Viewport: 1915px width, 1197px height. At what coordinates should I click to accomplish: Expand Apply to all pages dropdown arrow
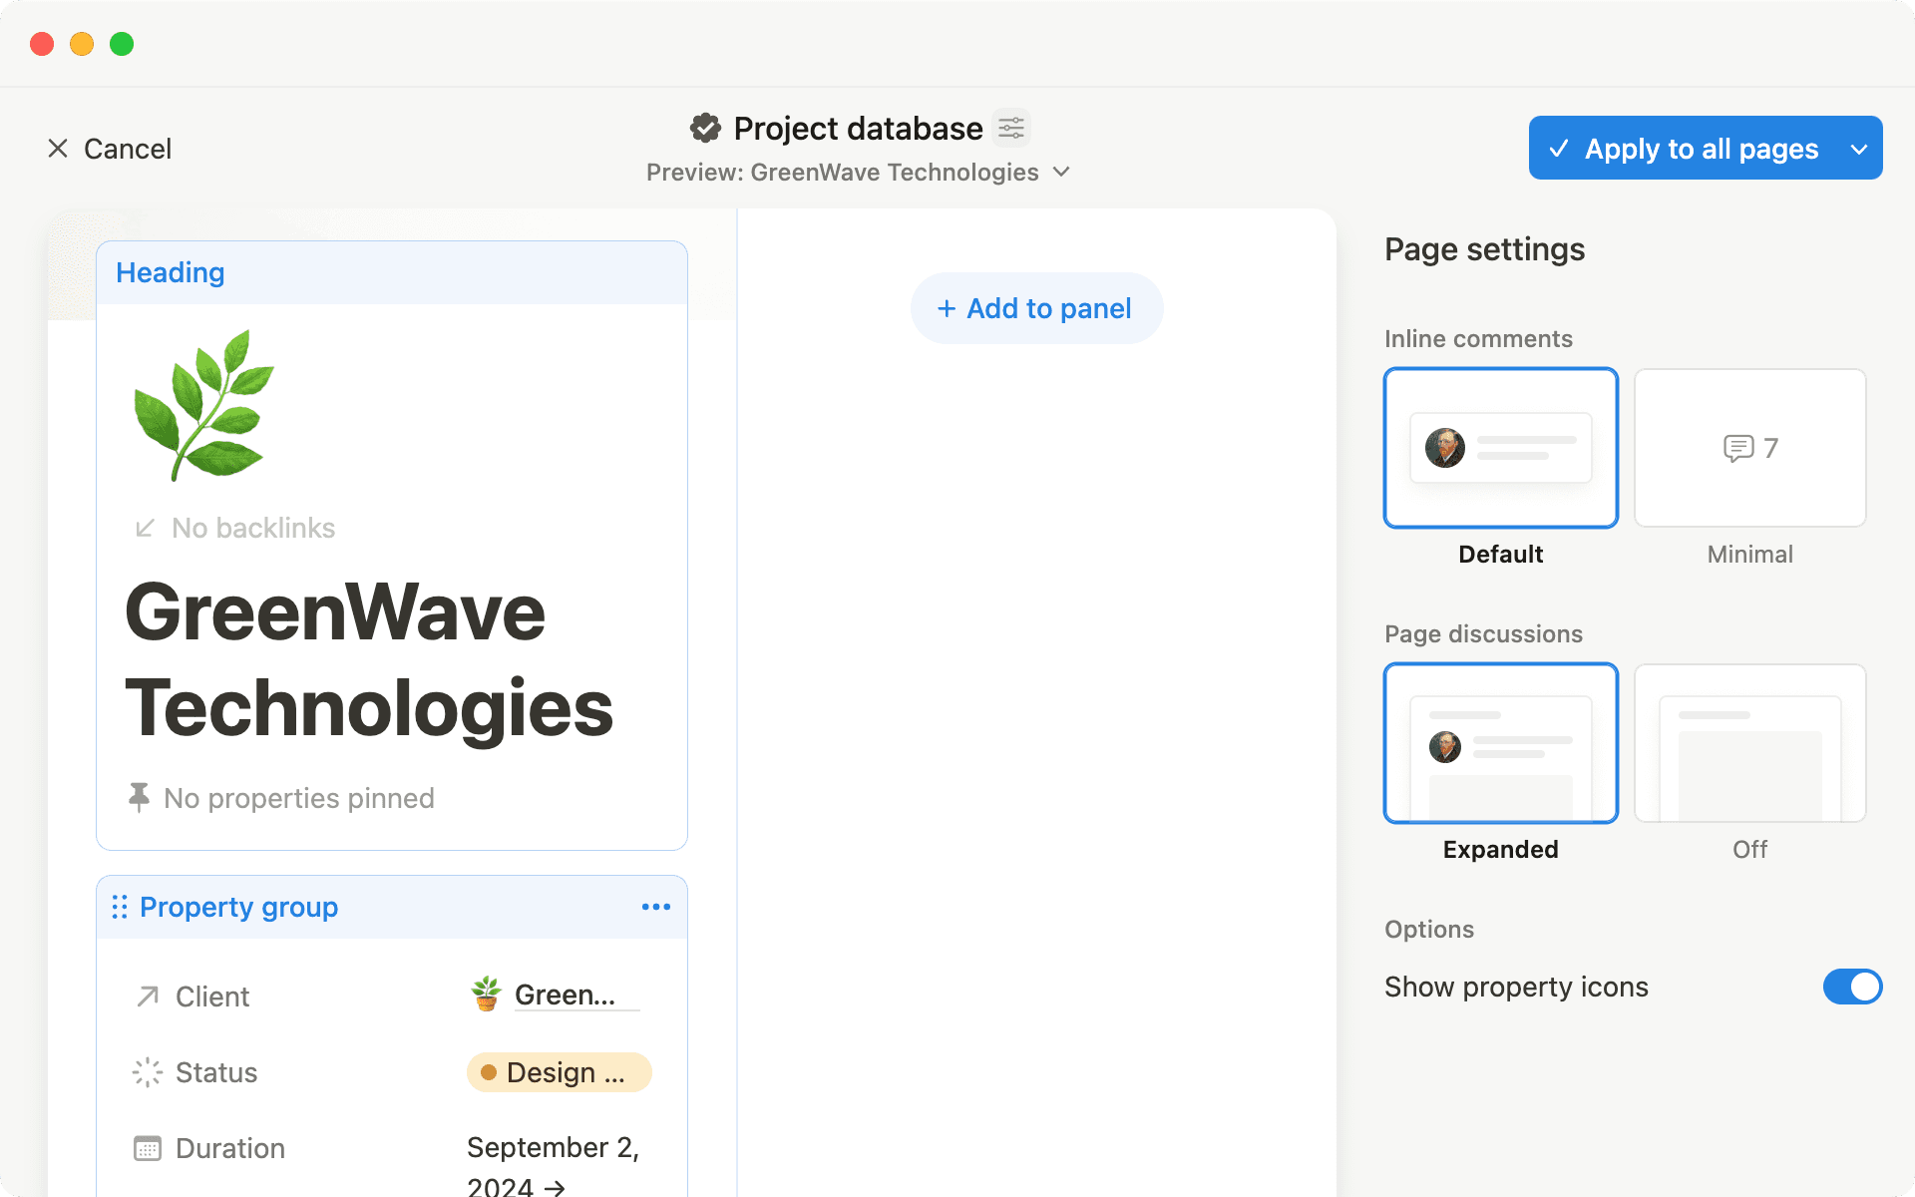pos(1859,149)
